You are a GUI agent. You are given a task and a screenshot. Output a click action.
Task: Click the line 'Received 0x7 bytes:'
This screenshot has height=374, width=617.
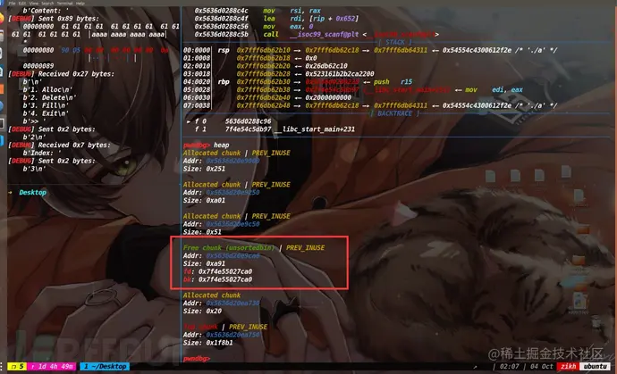[74, 145]
